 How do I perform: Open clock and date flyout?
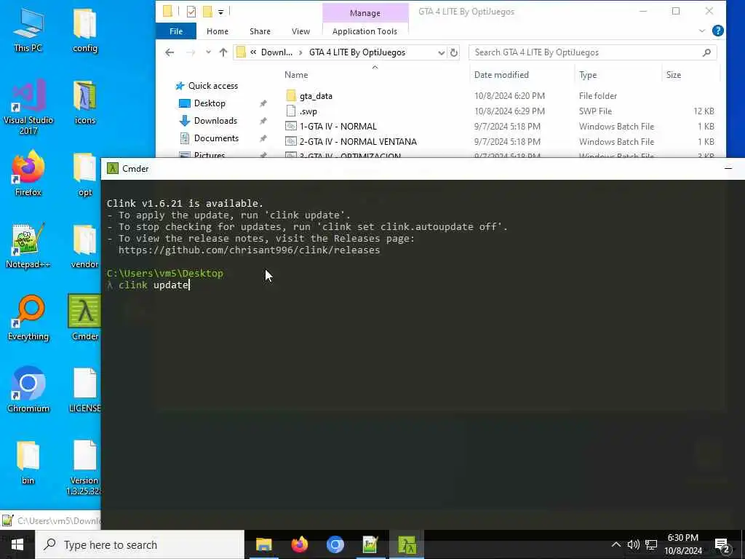tap(682, 544)
